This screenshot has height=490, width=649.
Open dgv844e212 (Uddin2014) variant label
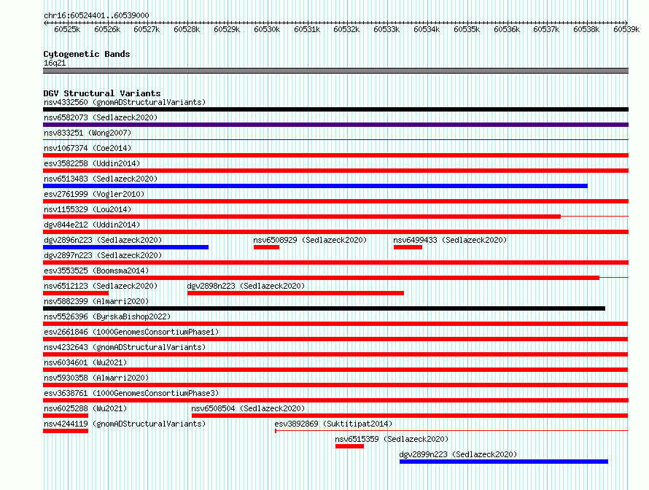coord(92,225)
